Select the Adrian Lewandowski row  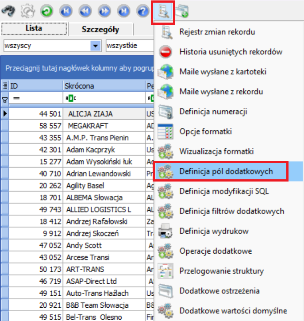77,174
